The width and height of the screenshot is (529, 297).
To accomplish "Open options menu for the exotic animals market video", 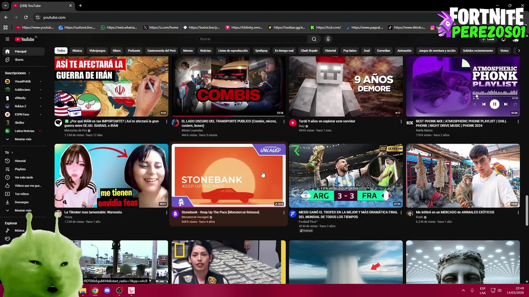I will tap(518, 212).
